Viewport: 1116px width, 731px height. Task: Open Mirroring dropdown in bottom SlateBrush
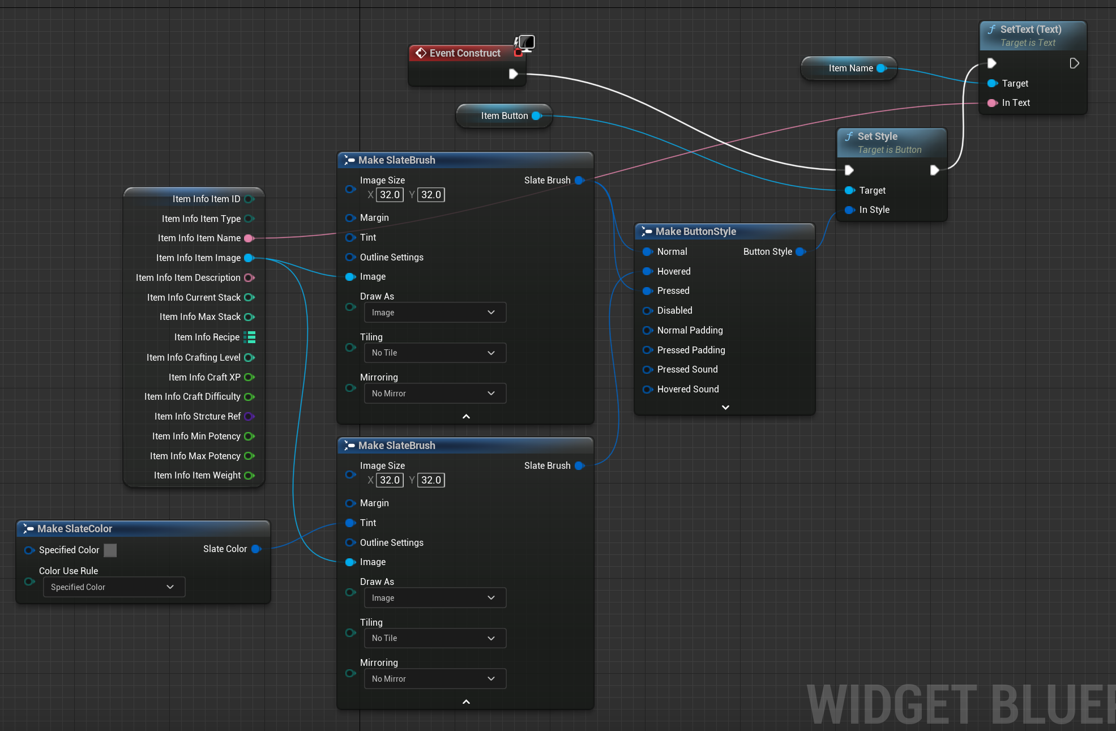[434, 679]
